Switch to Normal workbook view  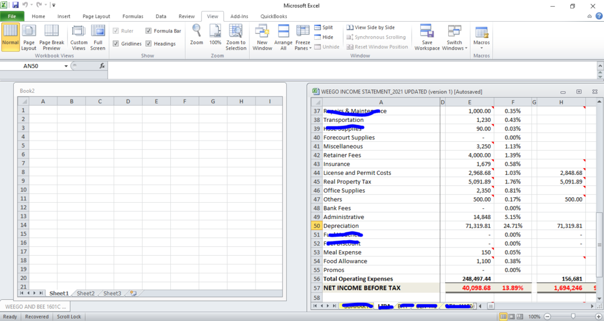(x=10, y=37)
